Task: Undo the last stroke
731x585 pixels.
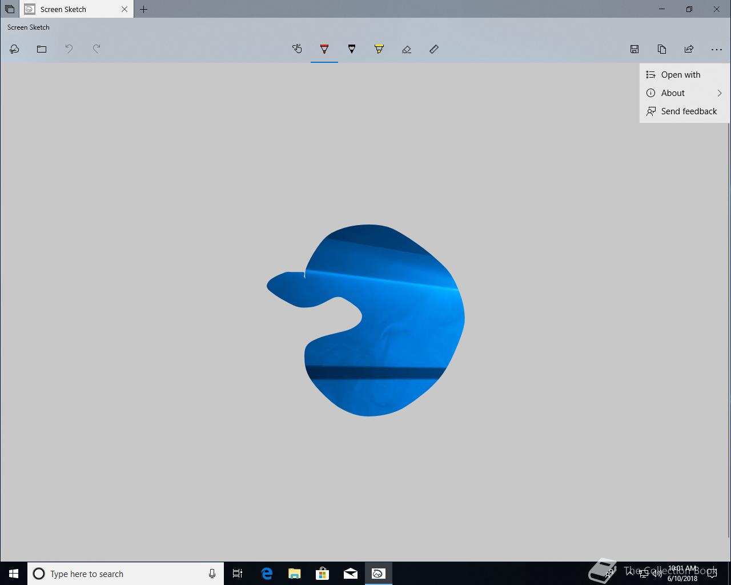Action: tap(69, 49)
